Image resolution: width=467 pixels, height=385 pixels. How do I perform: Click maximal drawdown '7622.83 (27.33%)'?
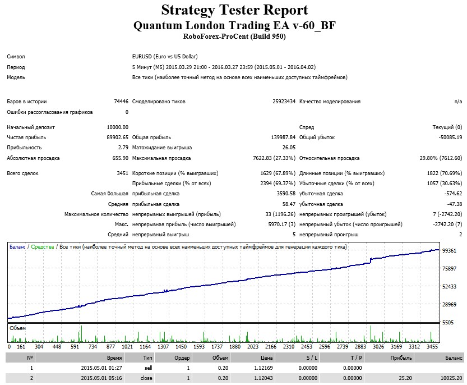pyautogui.click(x=274, y=158)
